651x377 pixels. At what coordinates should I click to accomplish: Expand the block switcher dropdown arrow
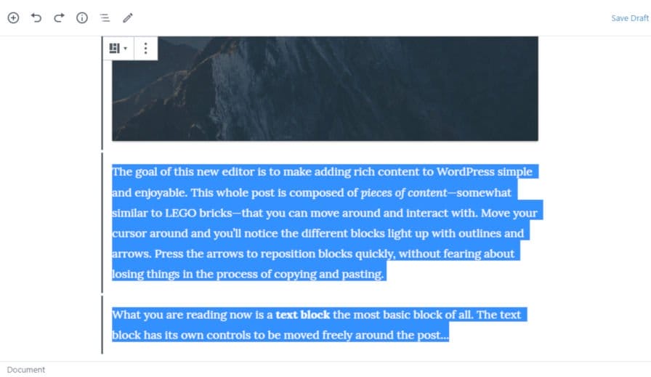click(x=126, y=49)
